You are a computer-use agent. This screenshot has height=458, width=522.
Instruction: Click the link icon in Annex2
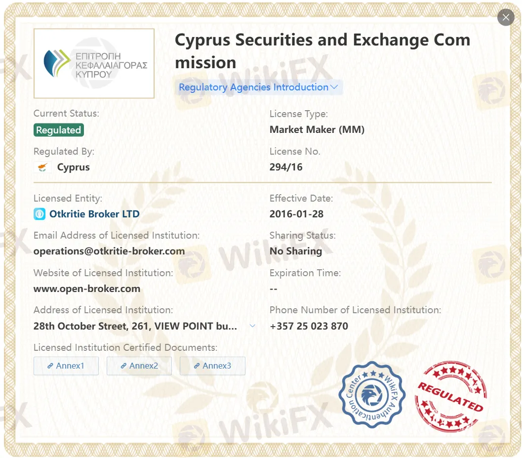point(123,366)
